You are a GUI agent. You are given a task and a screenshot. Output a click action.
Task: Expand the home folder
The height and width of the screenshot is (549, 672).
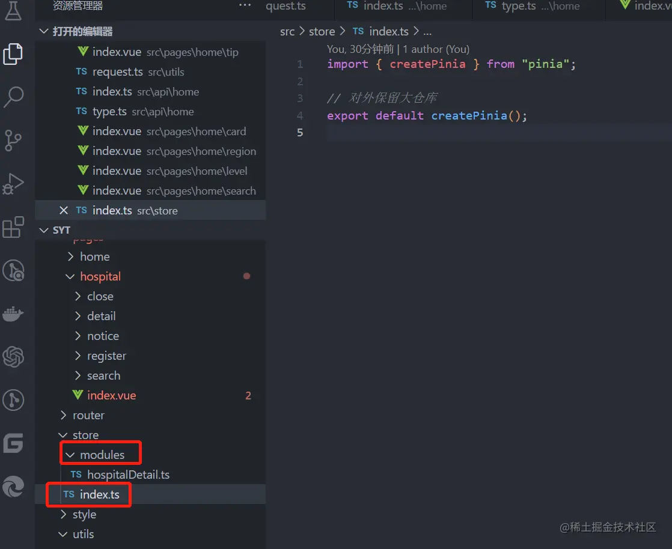[x=70, y=256]
